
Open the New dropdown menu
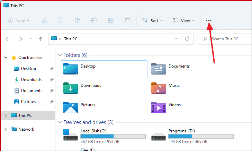click(x=19, y=20)
